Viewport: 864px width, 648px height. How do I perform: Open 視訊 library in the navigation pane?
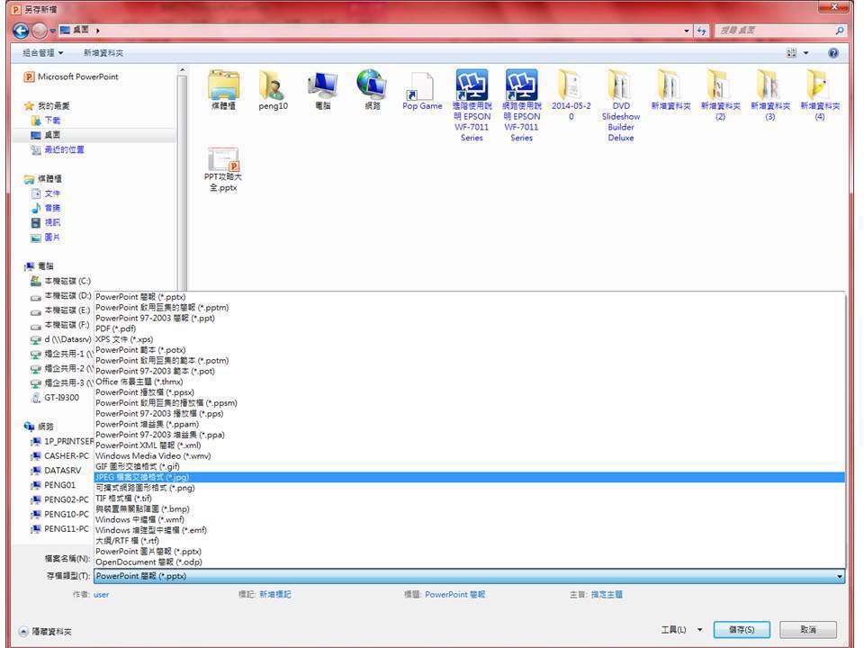coord(52,222)
